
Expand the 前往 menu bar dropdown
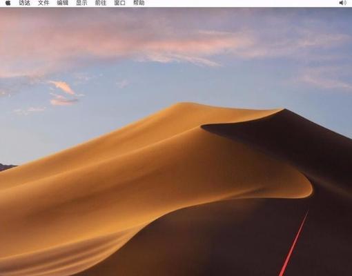(101, 3)
